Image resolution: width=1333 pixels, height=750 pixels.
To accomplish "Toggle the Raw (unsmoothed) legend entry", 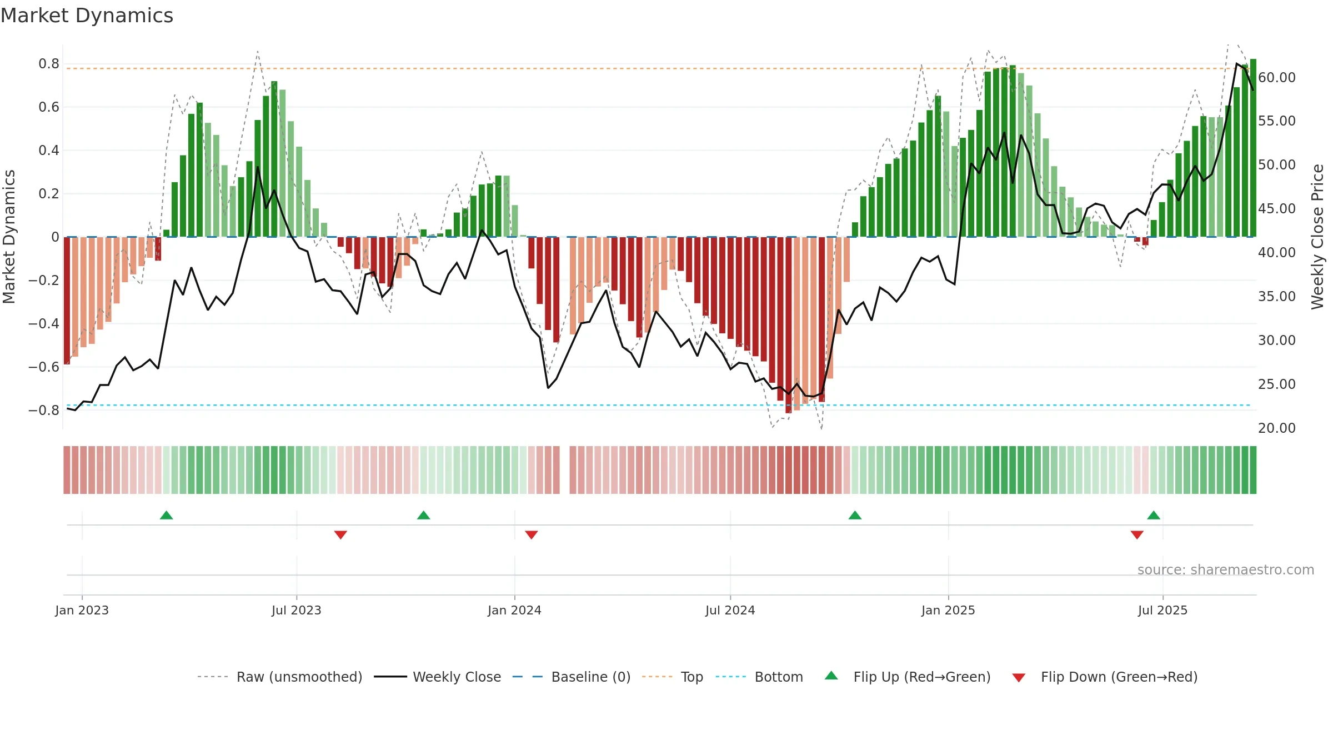I will click(x=280, y=677).
